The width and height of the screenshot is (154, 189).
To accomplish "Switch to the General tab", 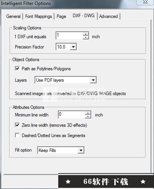I will coord(13,16).
